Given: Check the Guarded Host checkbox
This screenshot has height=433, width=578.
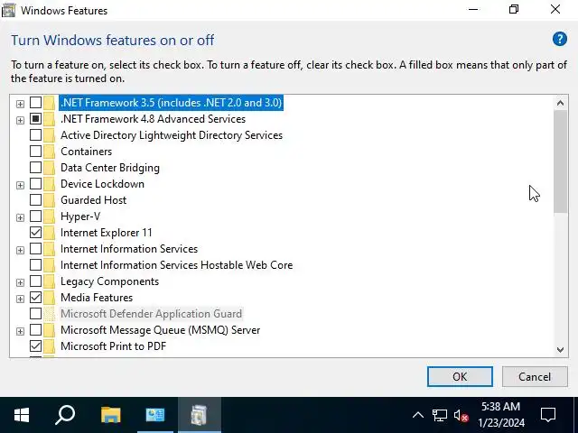Looking at the screenshot, I should click(x=35, y=199).
